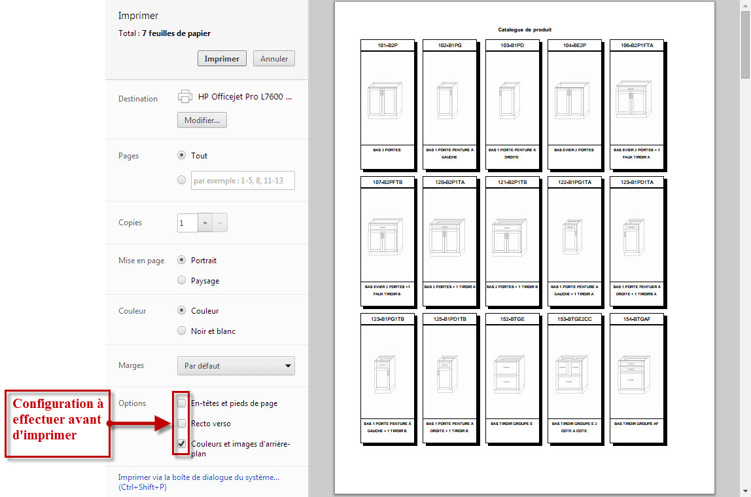Click the Imprimer button
Screen dimensions: 751x497
coord(222,58)
